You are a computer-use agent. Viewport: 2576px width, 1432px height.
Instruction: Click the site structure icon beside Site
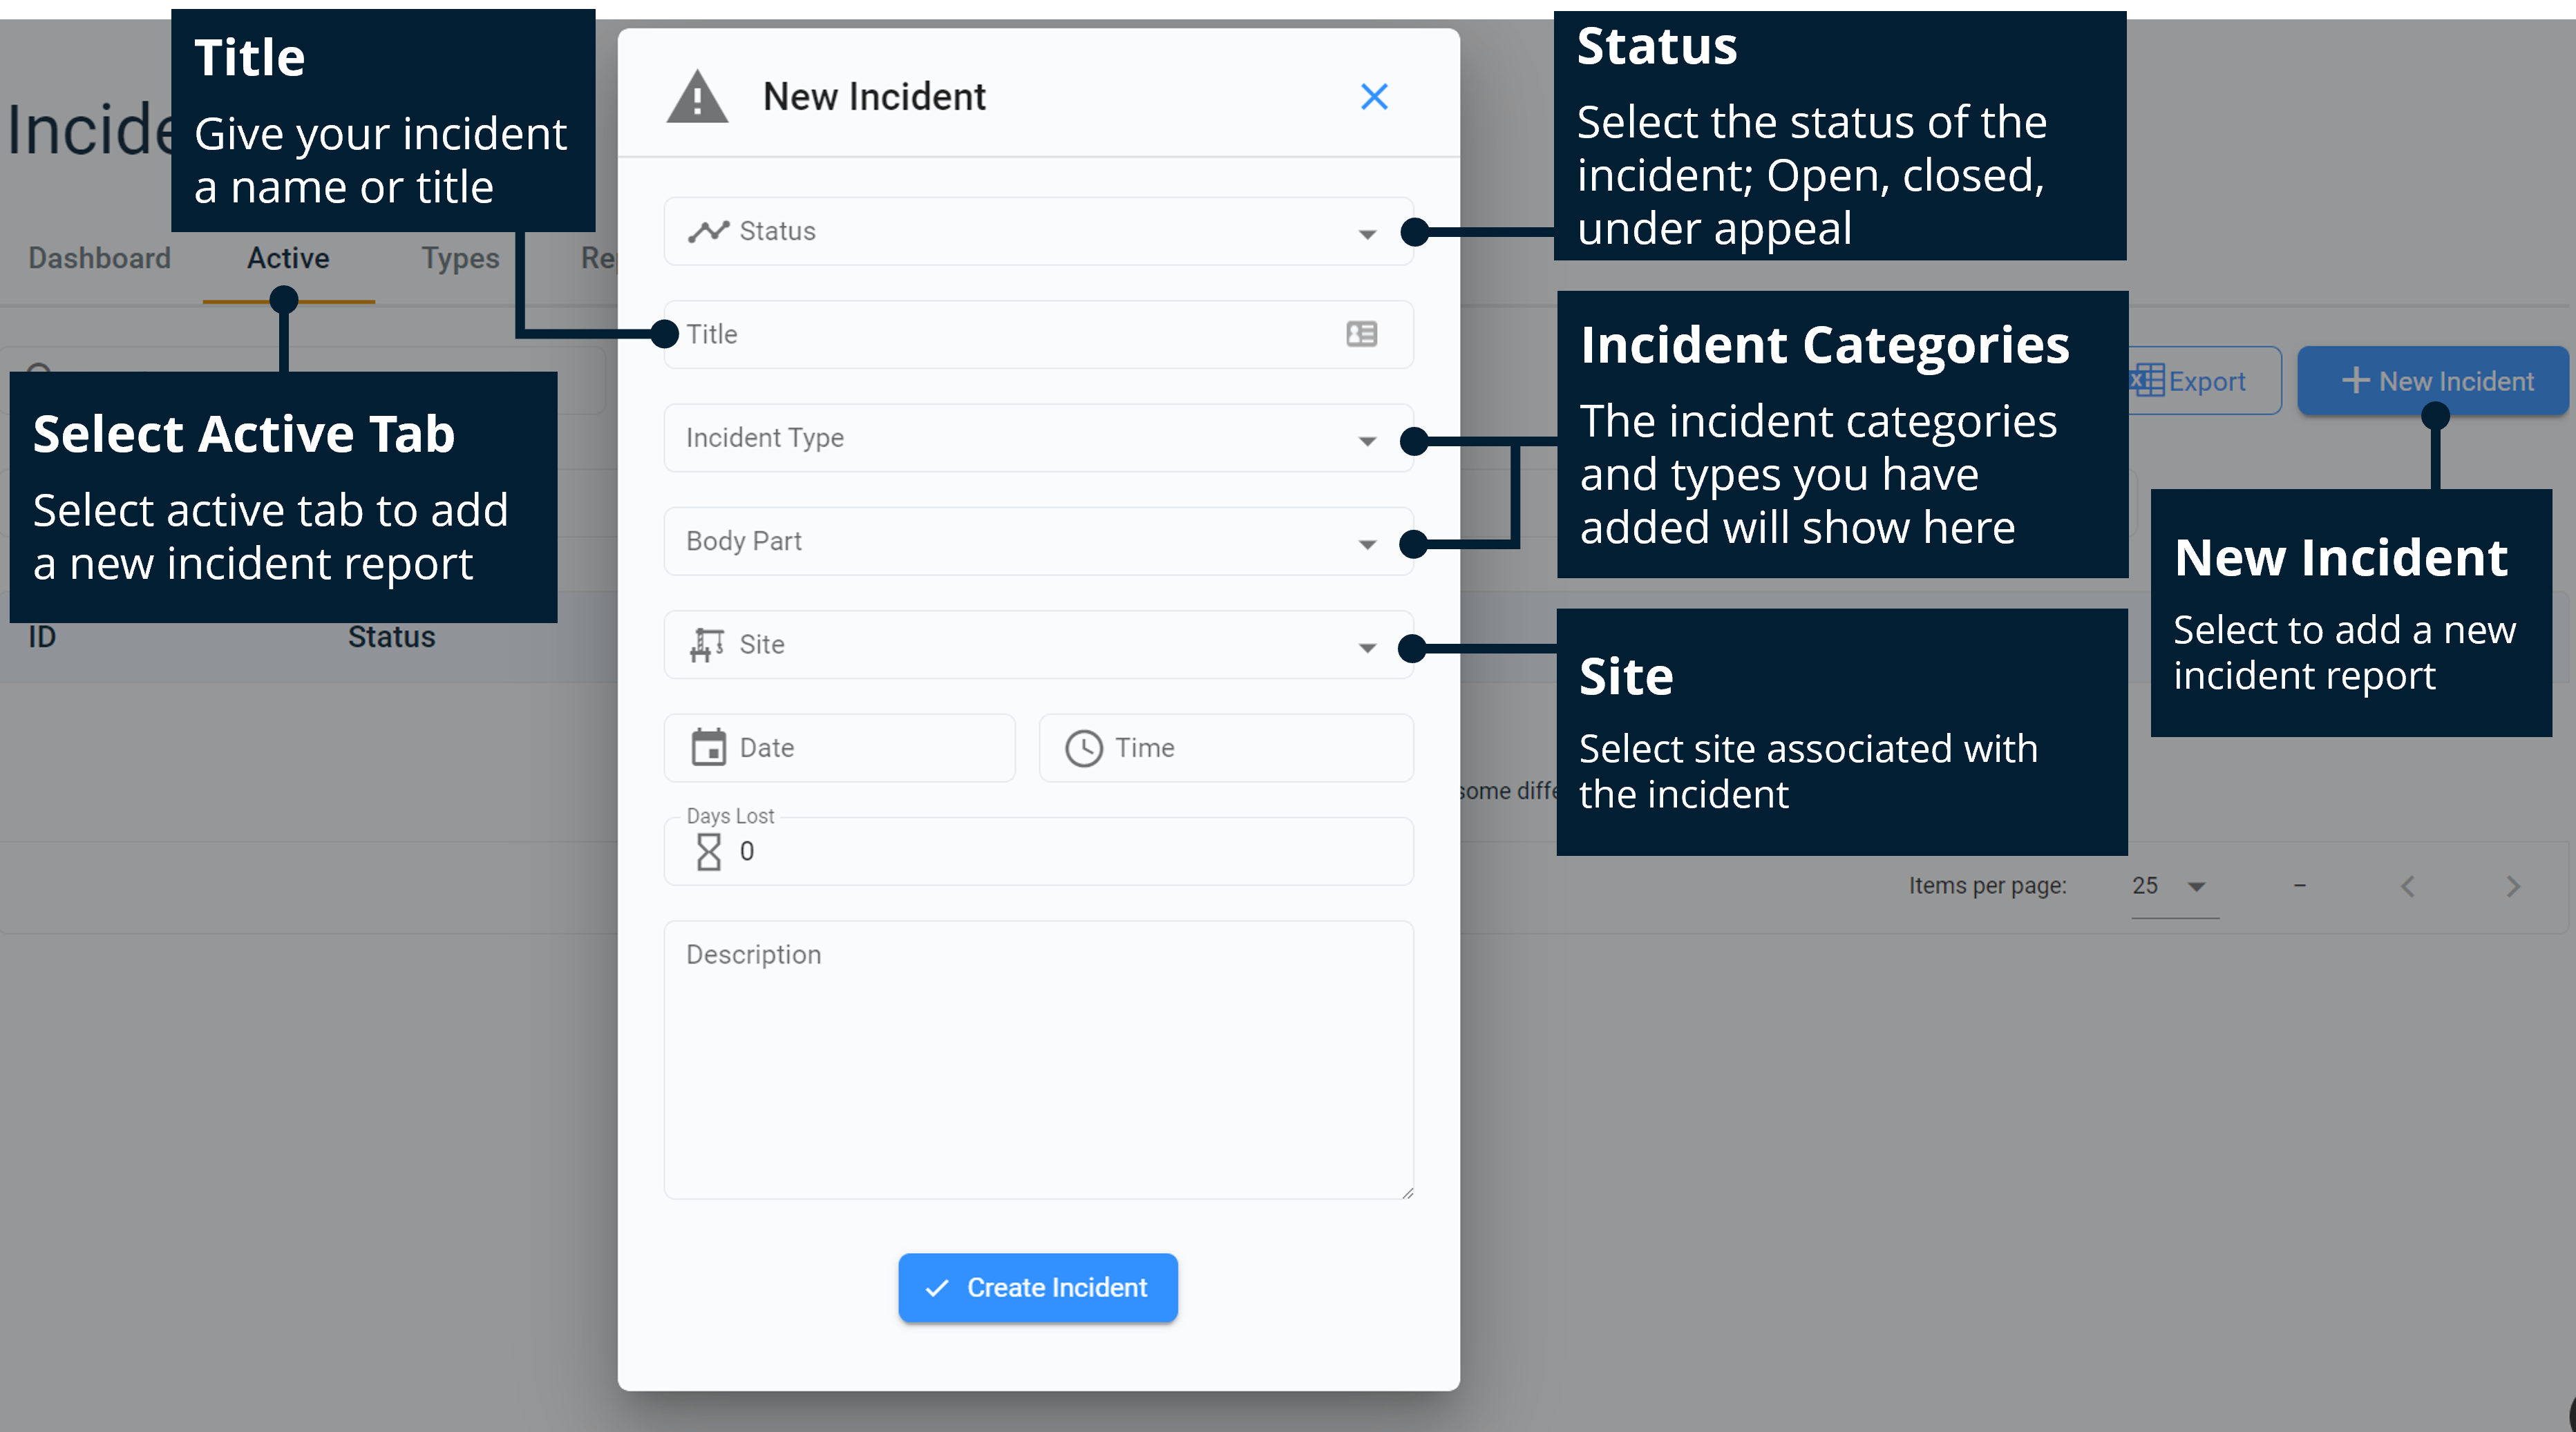coord(706,645)
